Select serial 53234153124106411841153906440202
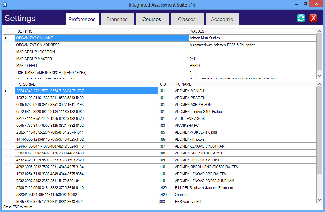The width and height of the screenshot is (325, 212). tap(87, 195)
